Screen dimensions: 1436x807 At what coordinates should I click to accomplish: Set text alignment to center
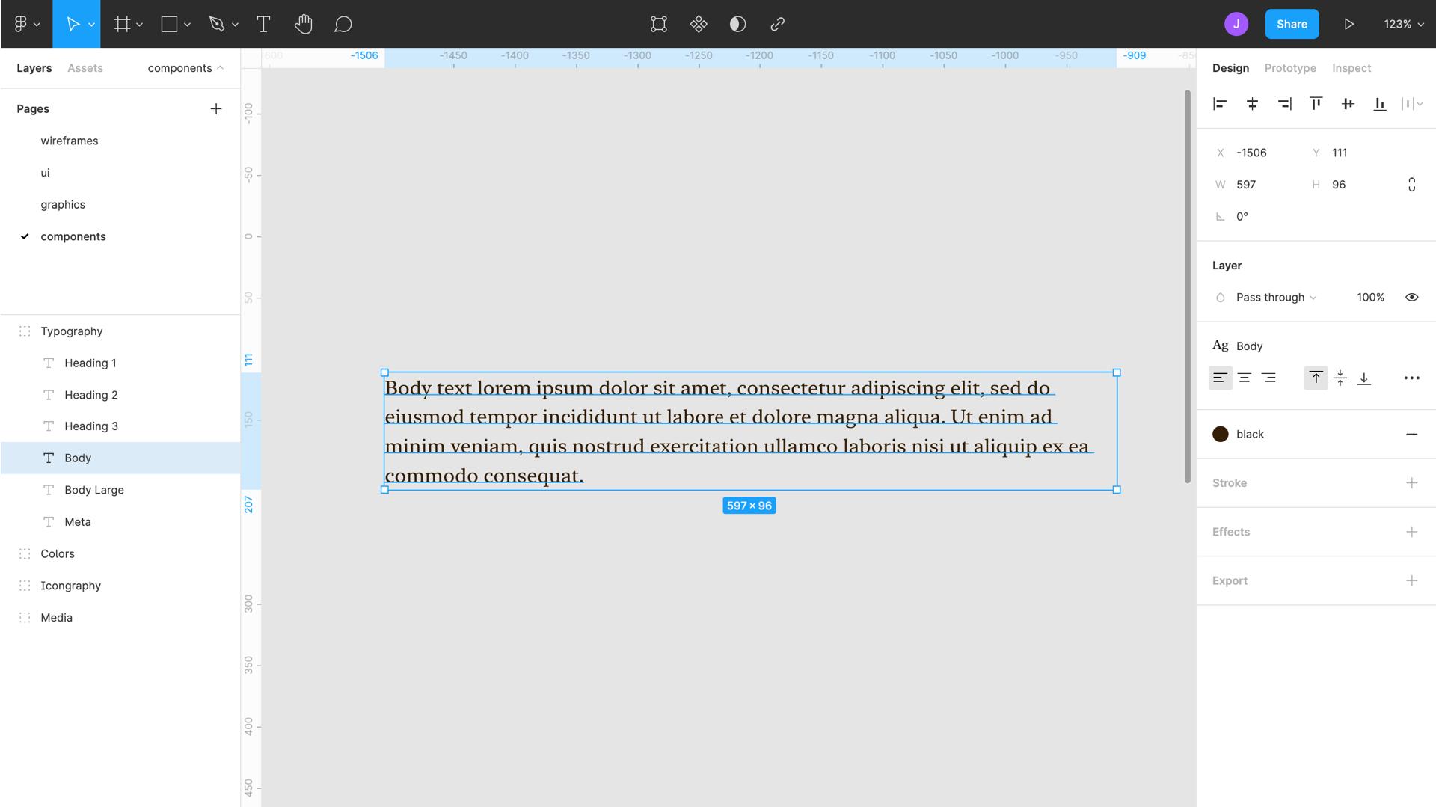(x=1245, y=378)
